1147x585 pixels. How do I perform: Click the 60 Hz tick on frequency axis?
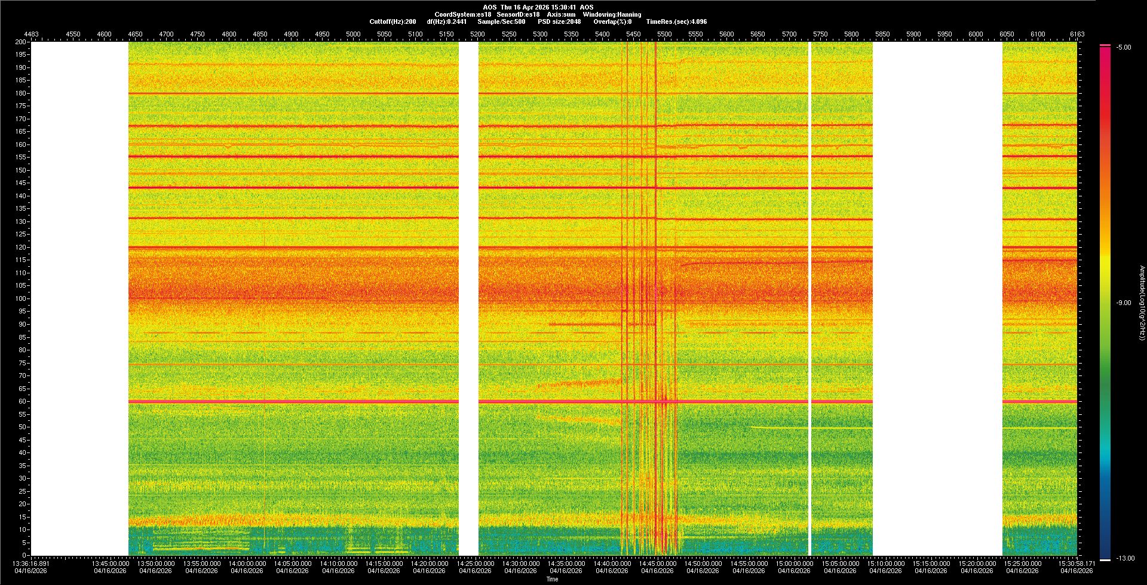click(22, 401)
